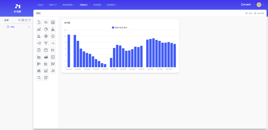Pick the calendar date component icon
Viewport: 268px width, 130px height.
click(46, 50)
